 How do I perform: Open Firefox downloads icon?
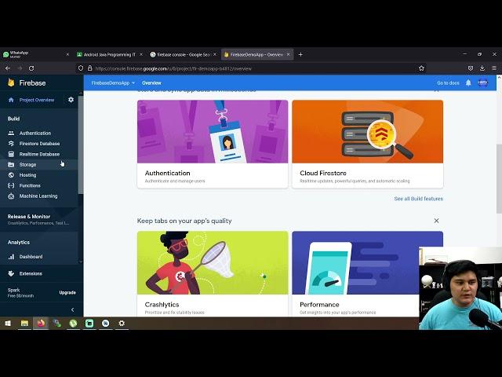(x=482, y=68)
